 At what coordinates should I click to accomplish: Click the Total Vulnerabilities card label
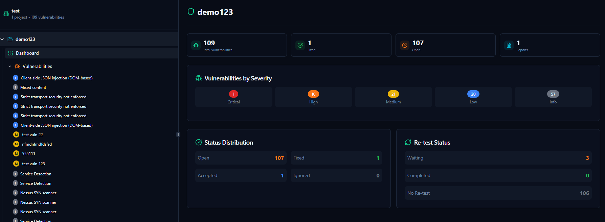(x=218, y=50)
